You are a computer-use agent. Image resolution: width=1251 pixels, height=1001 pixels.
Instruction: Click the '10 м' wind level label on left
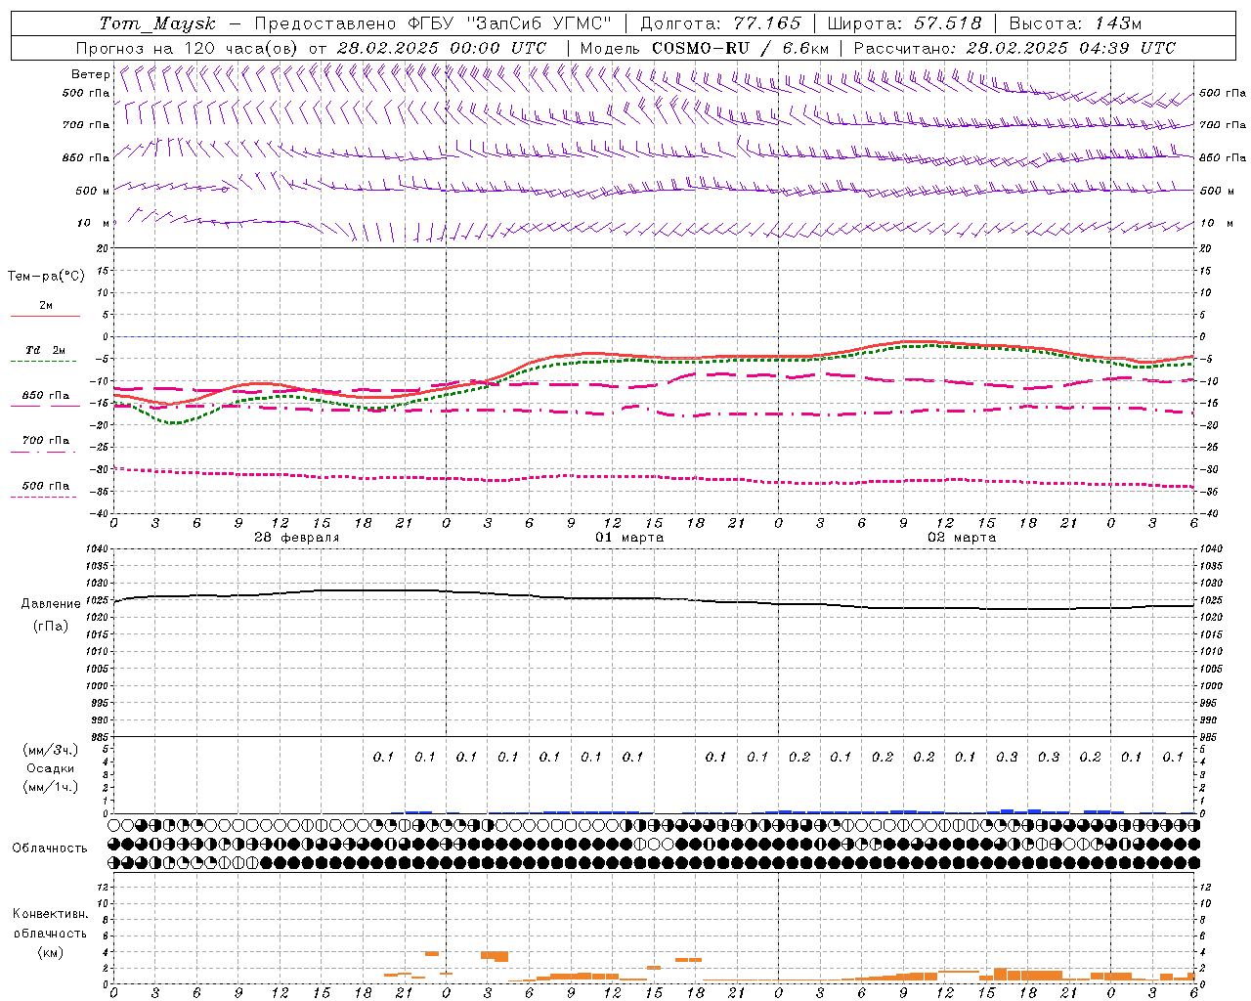tap(93, 223)
